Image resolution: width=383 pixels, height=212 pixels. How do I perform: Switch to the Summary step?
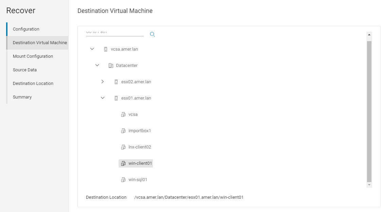click(22, 97)
